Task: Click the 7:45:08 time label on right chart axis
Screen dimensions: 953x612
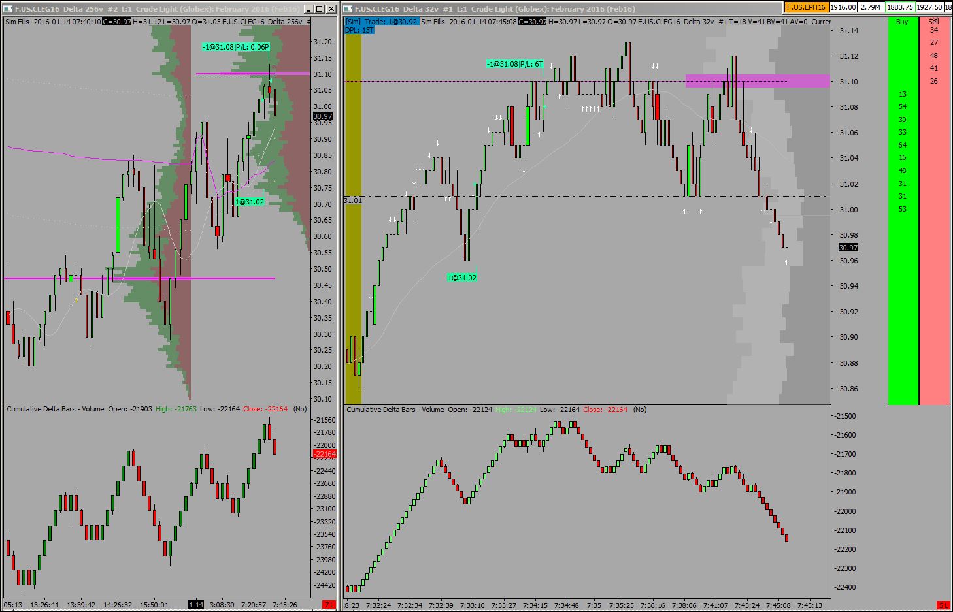Action: (778, 605)
